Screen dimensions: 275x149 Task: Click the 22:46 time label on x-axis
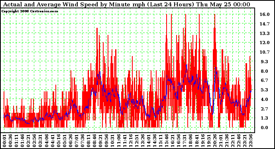click(239, 141)
